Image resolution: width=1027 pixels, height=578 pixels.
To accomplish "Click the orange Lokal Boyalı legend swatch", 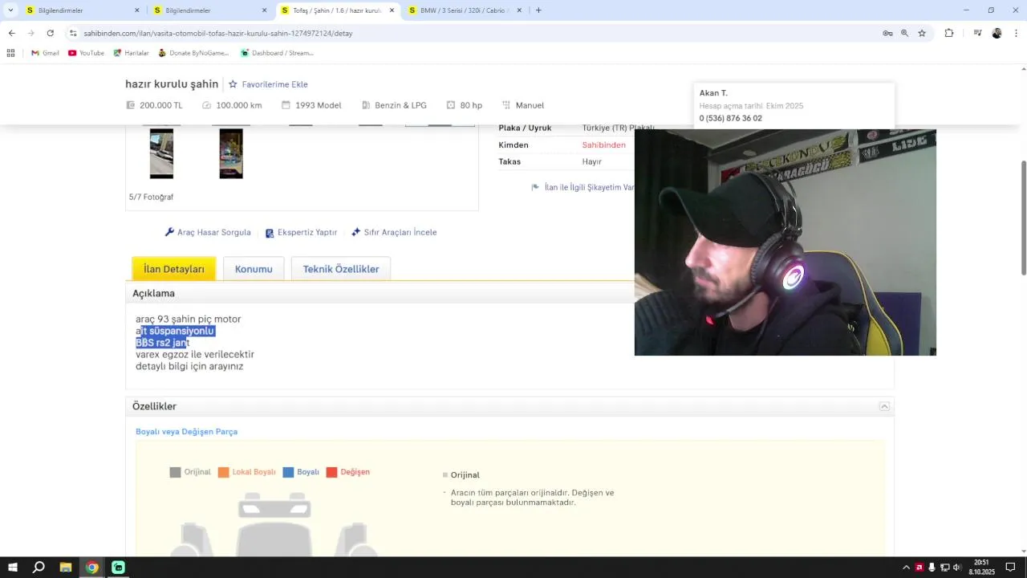I will click(x=223, y=472).
